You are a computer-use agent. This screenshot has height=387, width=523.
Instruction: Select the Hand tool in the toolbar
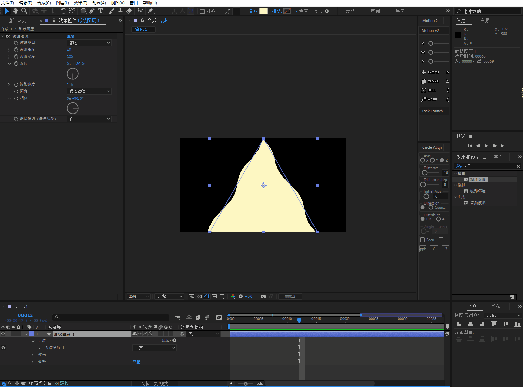(16, 11)
